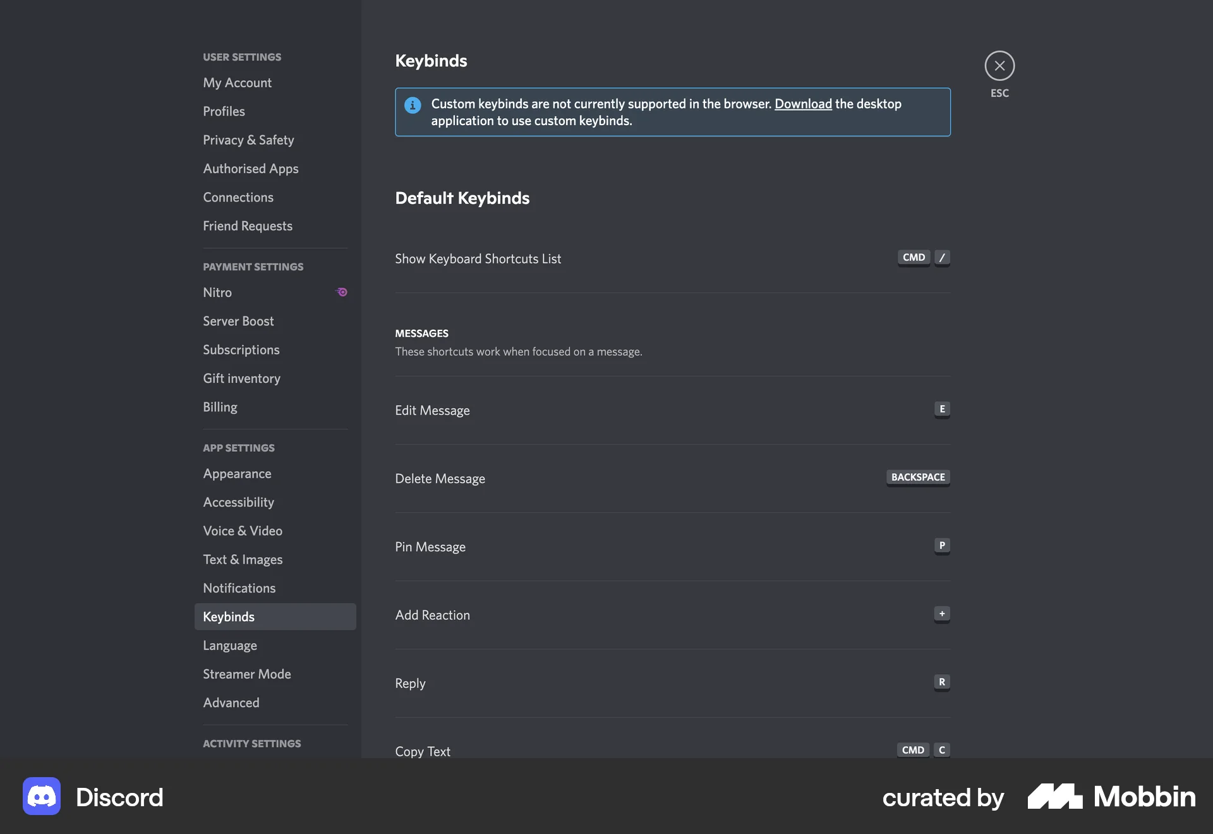Click the P badge for Pin Message
This screenshot has width=1213, height=834.
[x=942, y=546]
